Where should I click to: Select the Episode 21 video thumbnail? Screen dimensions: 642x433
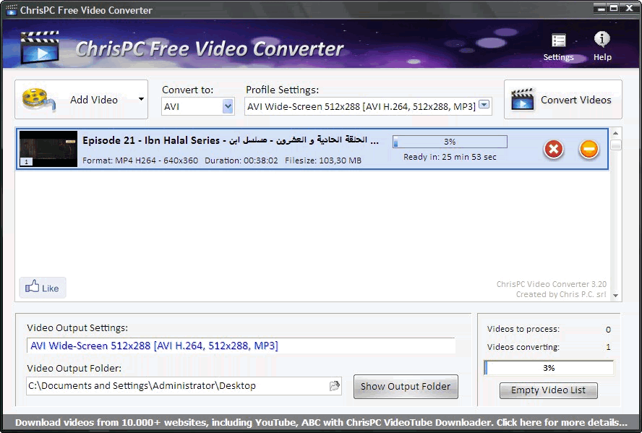(48, 149)
